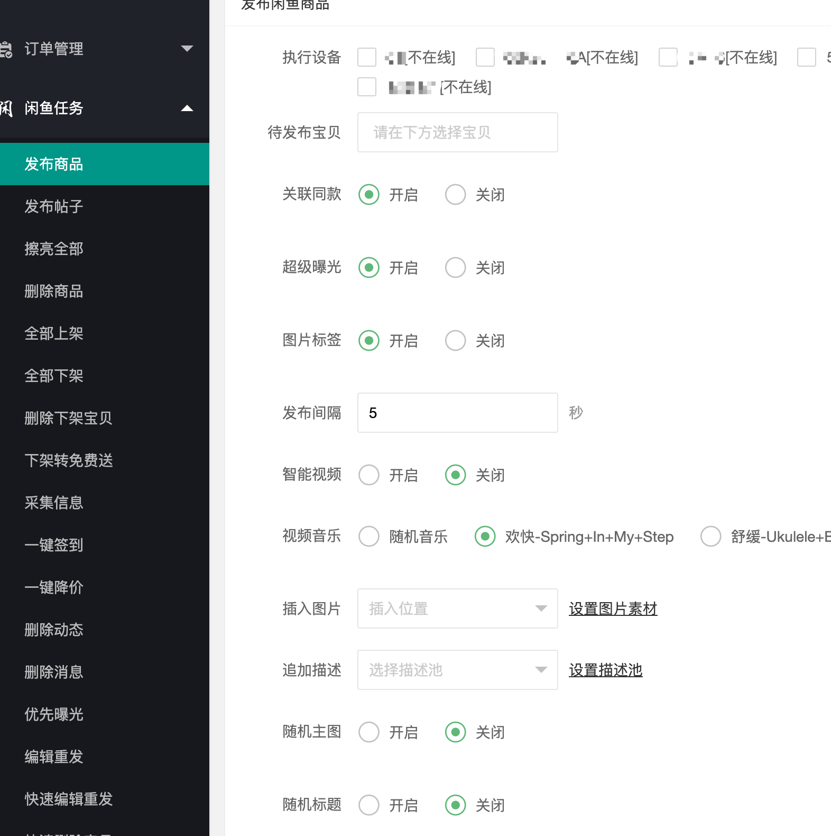Open the 选择描述池 dropdown
831x836 pixels.
[x=457, y=670]
